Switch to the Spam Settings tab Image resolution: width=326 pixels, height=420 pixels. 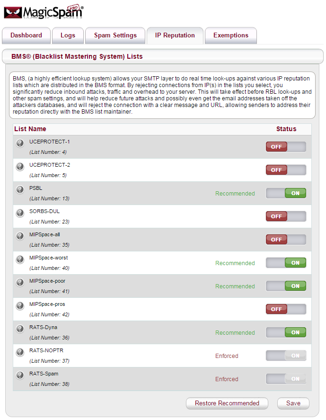115,36
